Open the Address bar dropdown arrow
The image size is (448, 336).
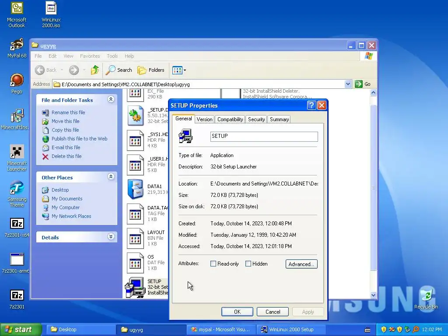click(348, 84)
